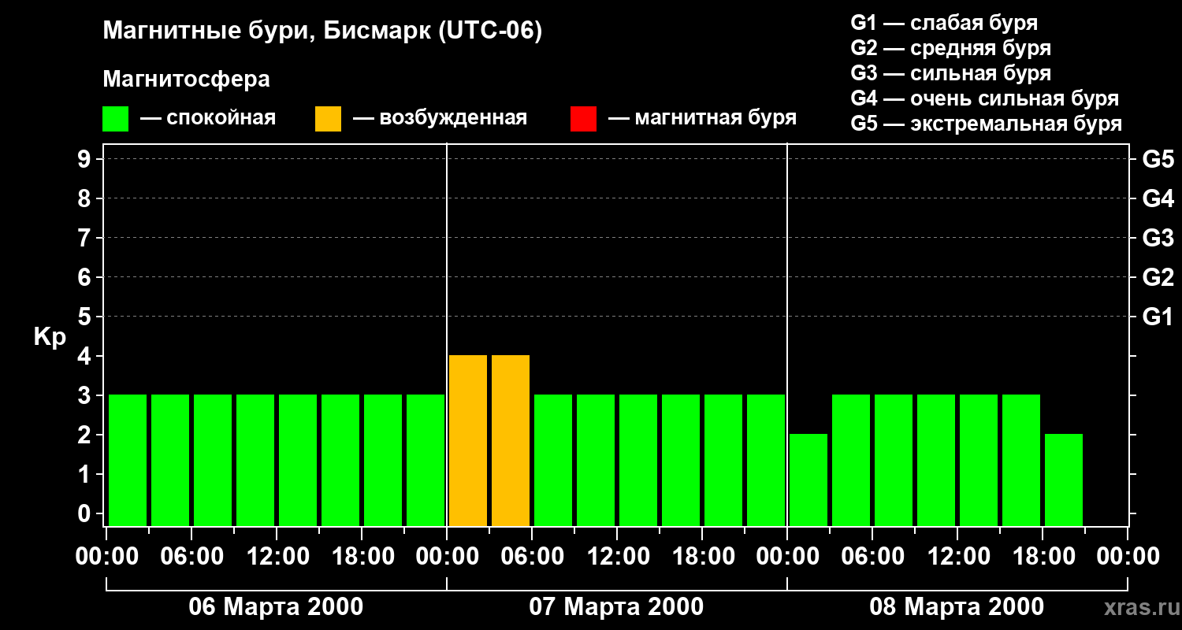
Task: Click the right-axis label G2
Action: [x=1158, y=277]
